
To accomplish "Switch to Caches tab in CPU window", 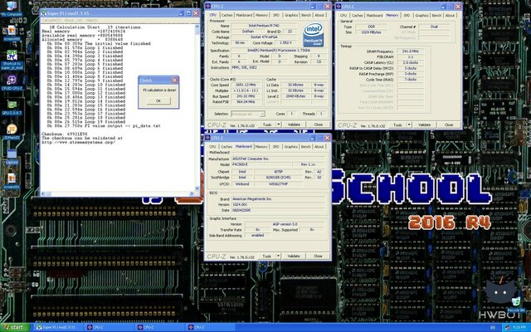I will [228, 15].
